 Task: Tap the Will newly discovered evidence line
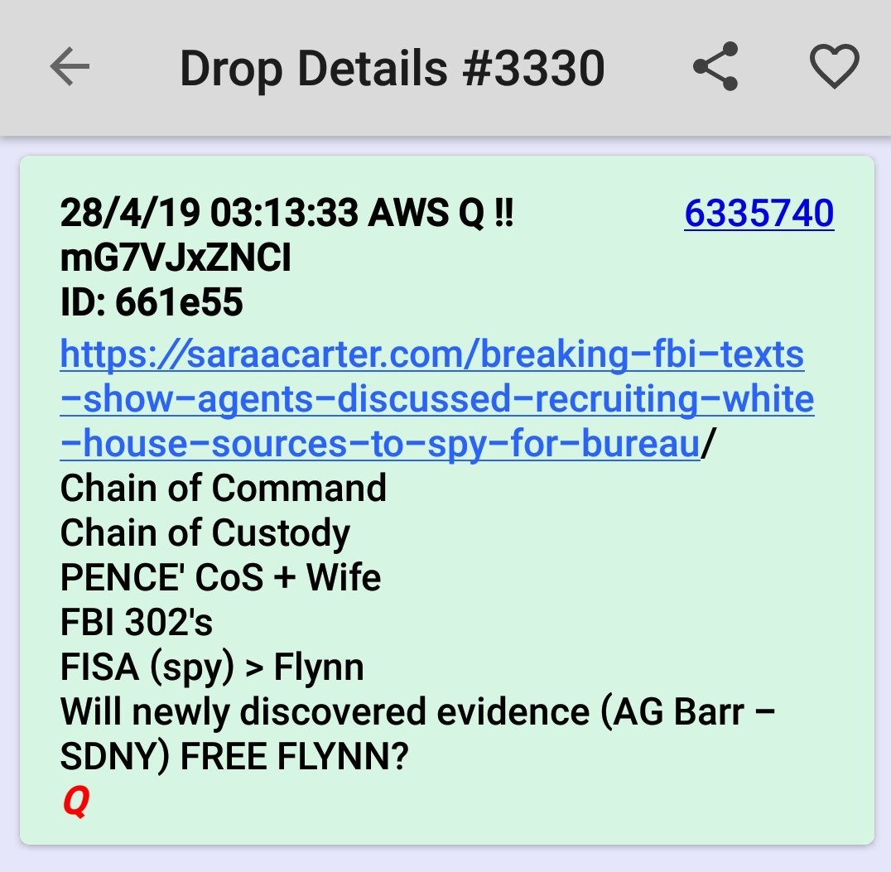pyautogui.click(x=417, y=711)
